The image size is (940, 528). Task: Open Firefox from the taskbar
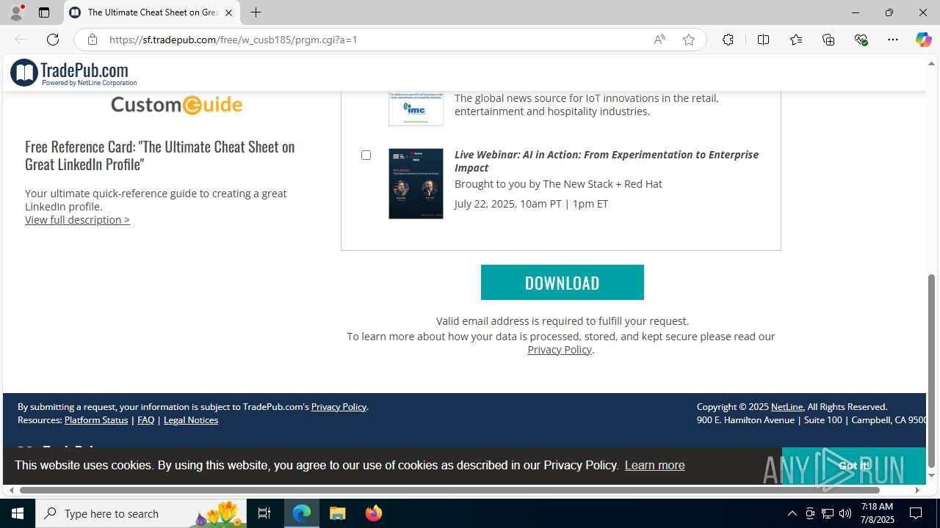click(374, 513)
